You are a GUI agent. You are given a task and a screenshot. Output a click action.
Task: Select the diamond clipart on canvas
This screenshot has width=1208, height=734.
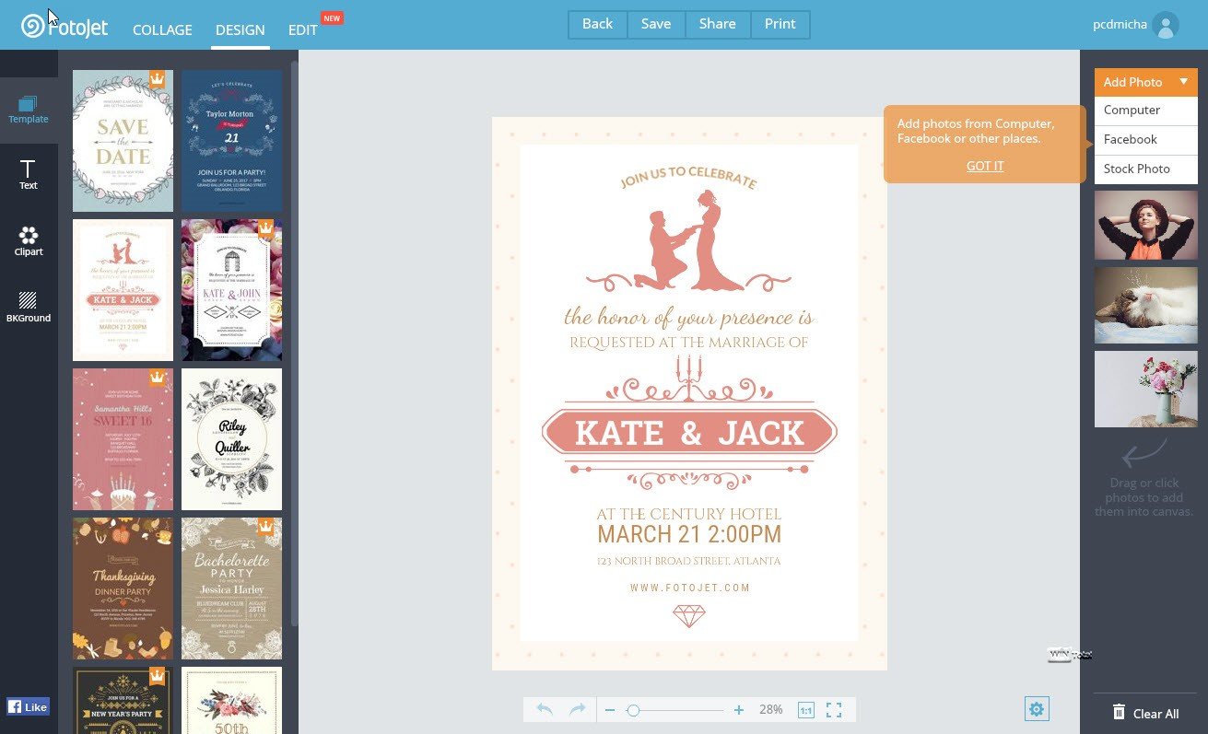click(x=688, y=615)
